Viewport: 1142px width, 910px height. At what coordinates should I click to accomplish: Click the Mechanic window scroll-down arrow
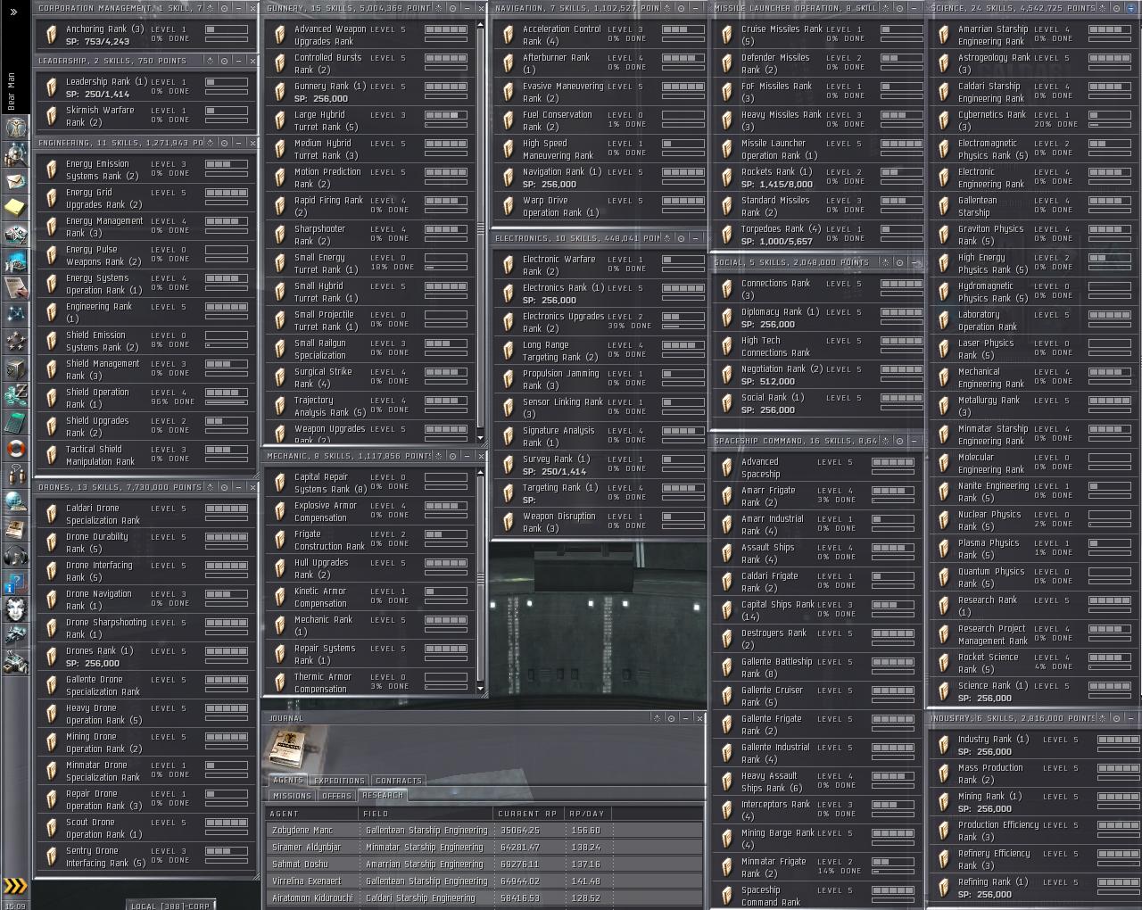coord(481,689)
